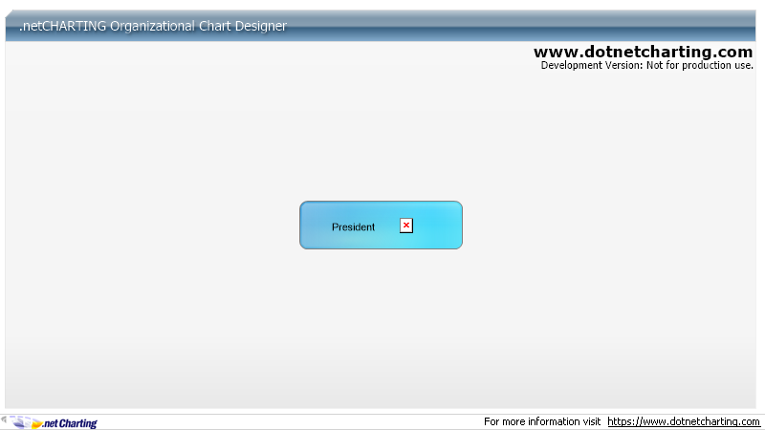Viewport: 765px width, 430px height.
Task: Click the broken image icon in President node
Action: click(406, 226)
